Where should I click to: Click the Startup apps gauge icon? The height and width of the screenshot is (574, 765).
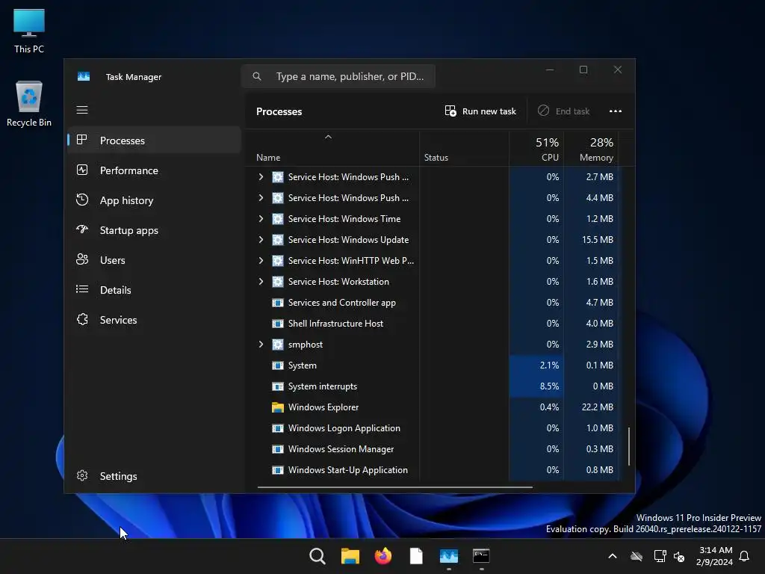pos(82,229)
